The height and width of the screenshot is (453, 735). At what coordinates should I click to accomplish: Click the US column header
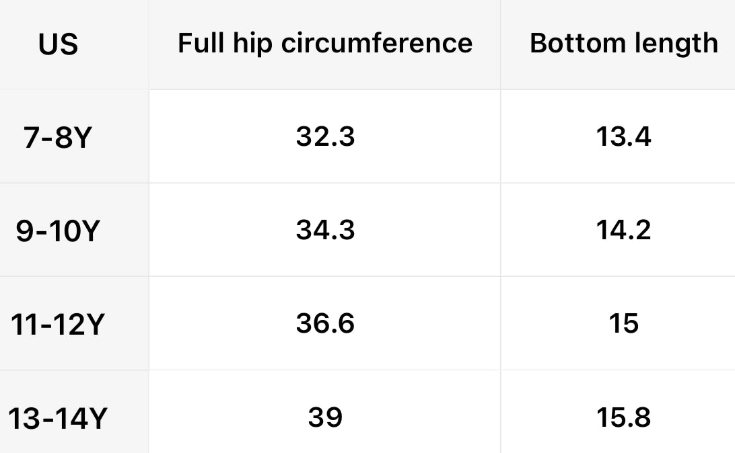tap(58, 44)
